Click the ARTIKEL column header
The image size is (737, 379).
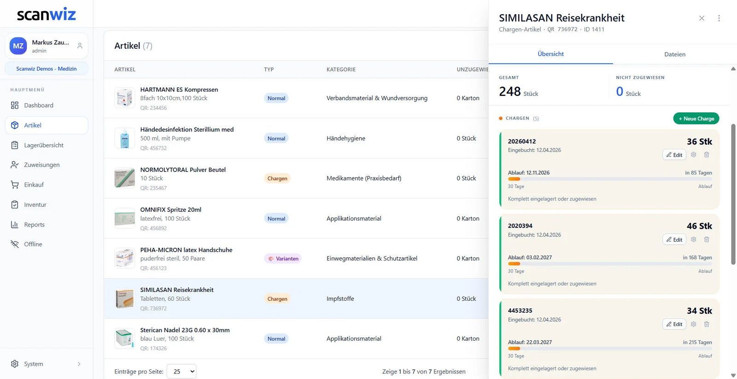click(125, 70)
